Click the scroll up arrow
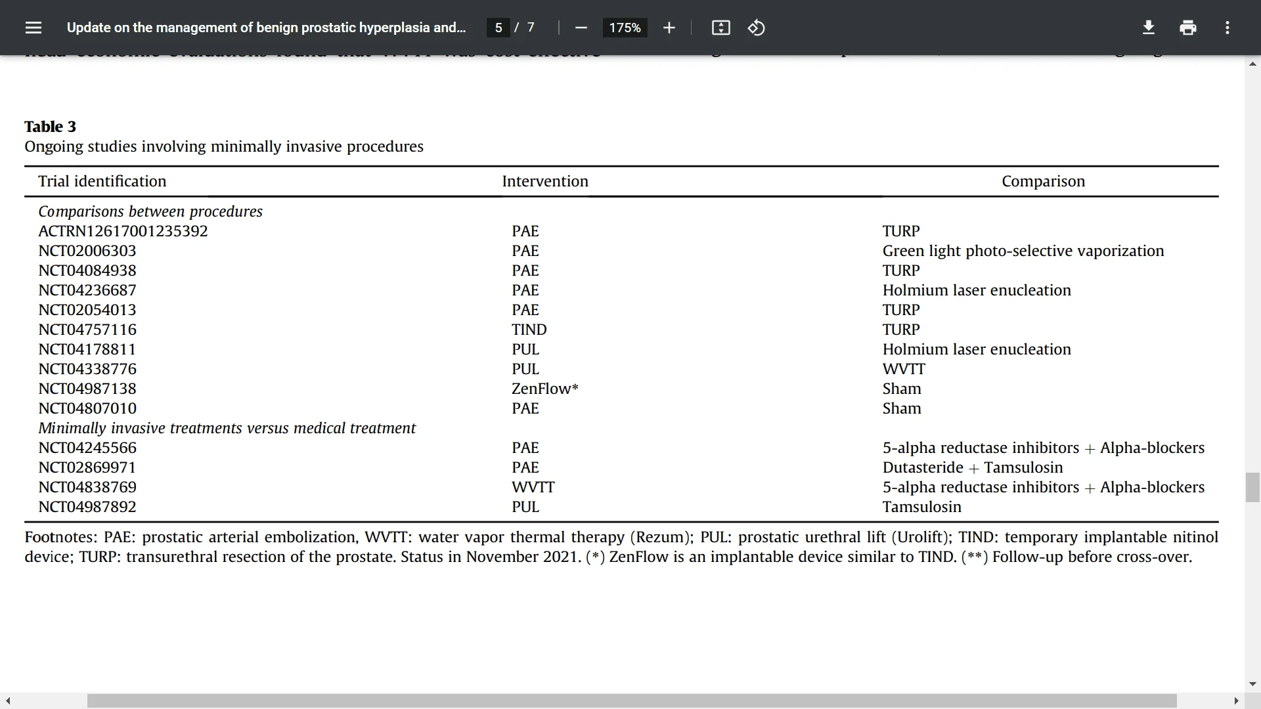 (1252, 64)
